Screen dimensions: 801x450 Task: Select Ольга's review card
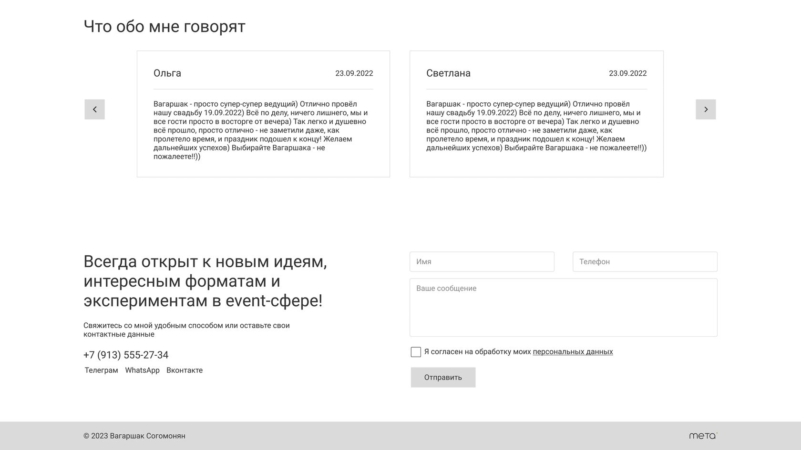(x=263, y=114)
